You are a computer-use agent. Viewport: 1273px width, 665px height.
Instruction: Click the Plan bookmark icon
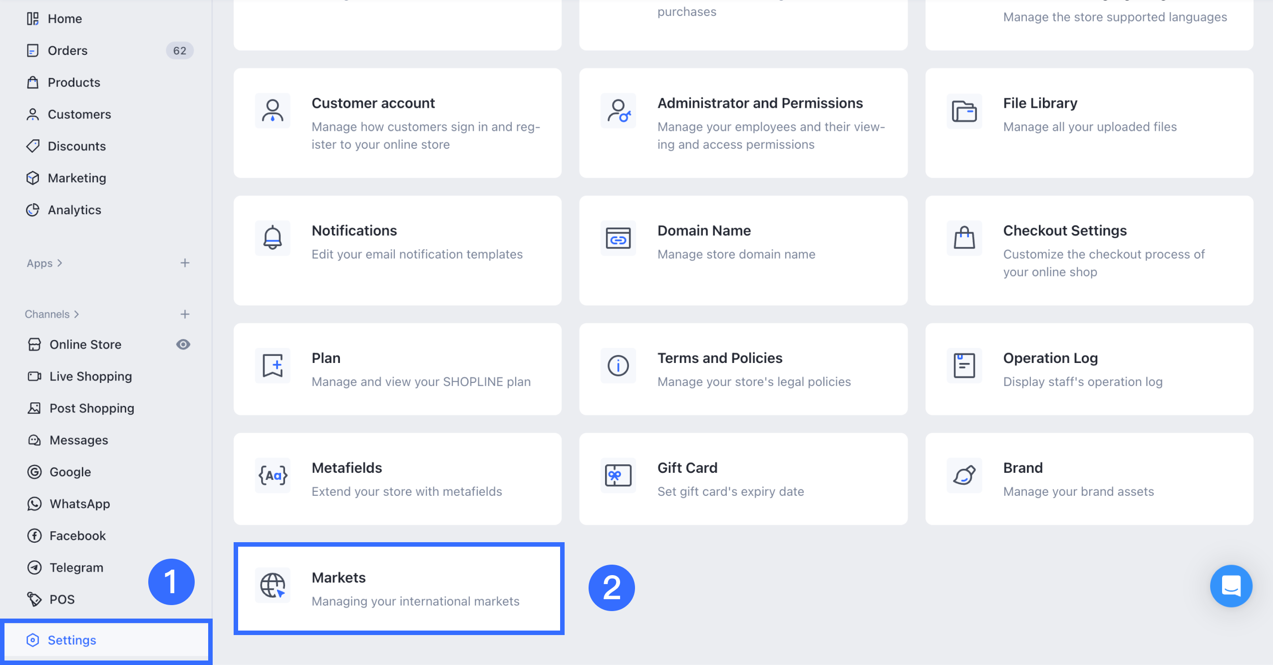click(x=273, y=366)
